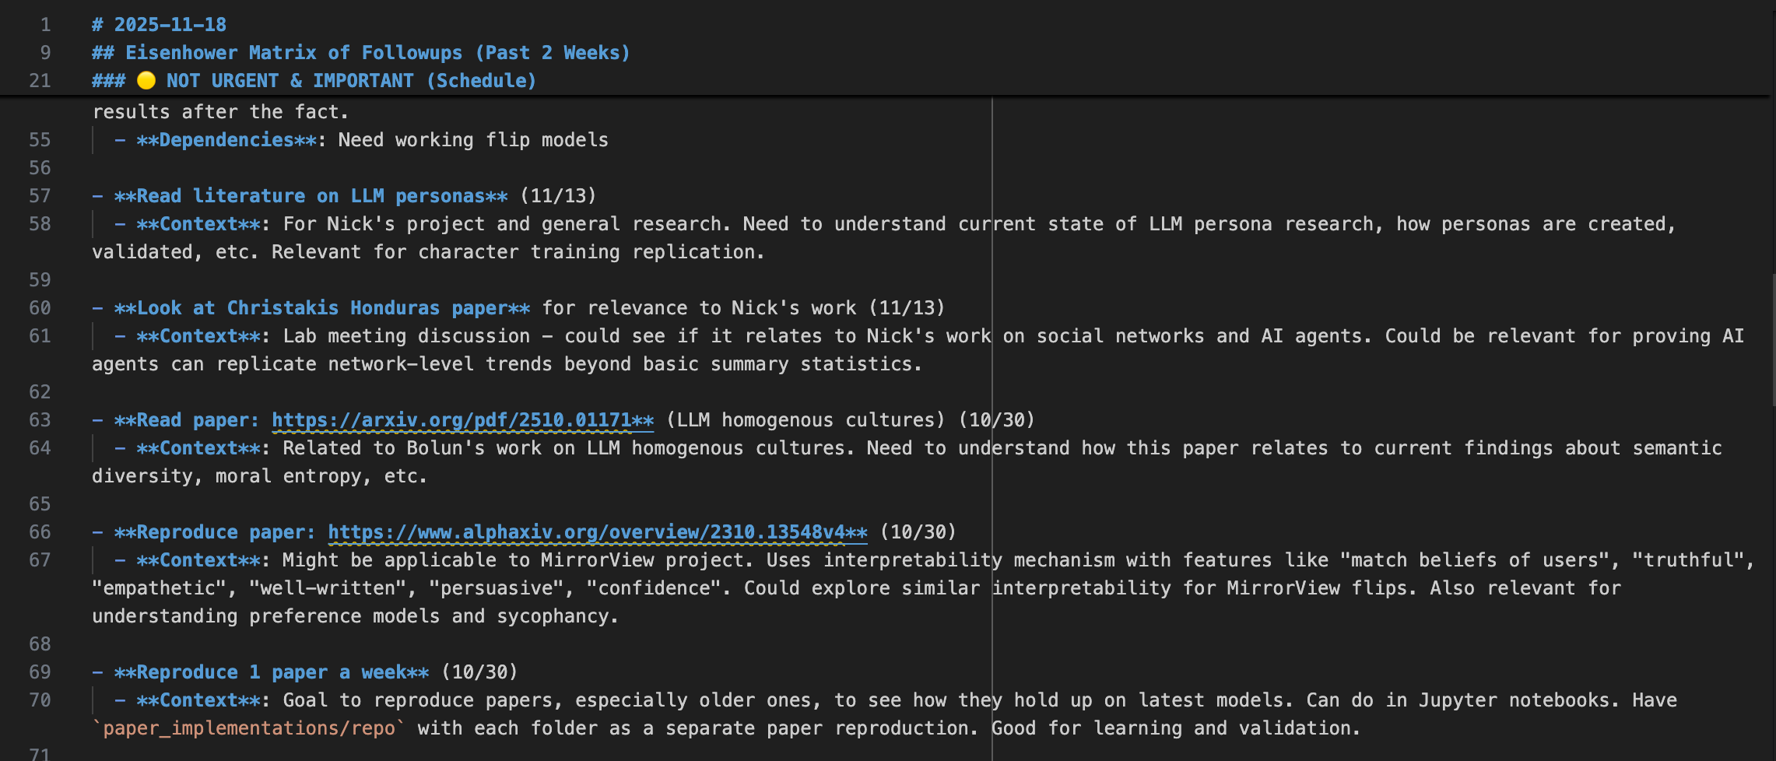Select line number 57 in the gutter
The image size is (1776, 761).
click(x=40, y=196)
